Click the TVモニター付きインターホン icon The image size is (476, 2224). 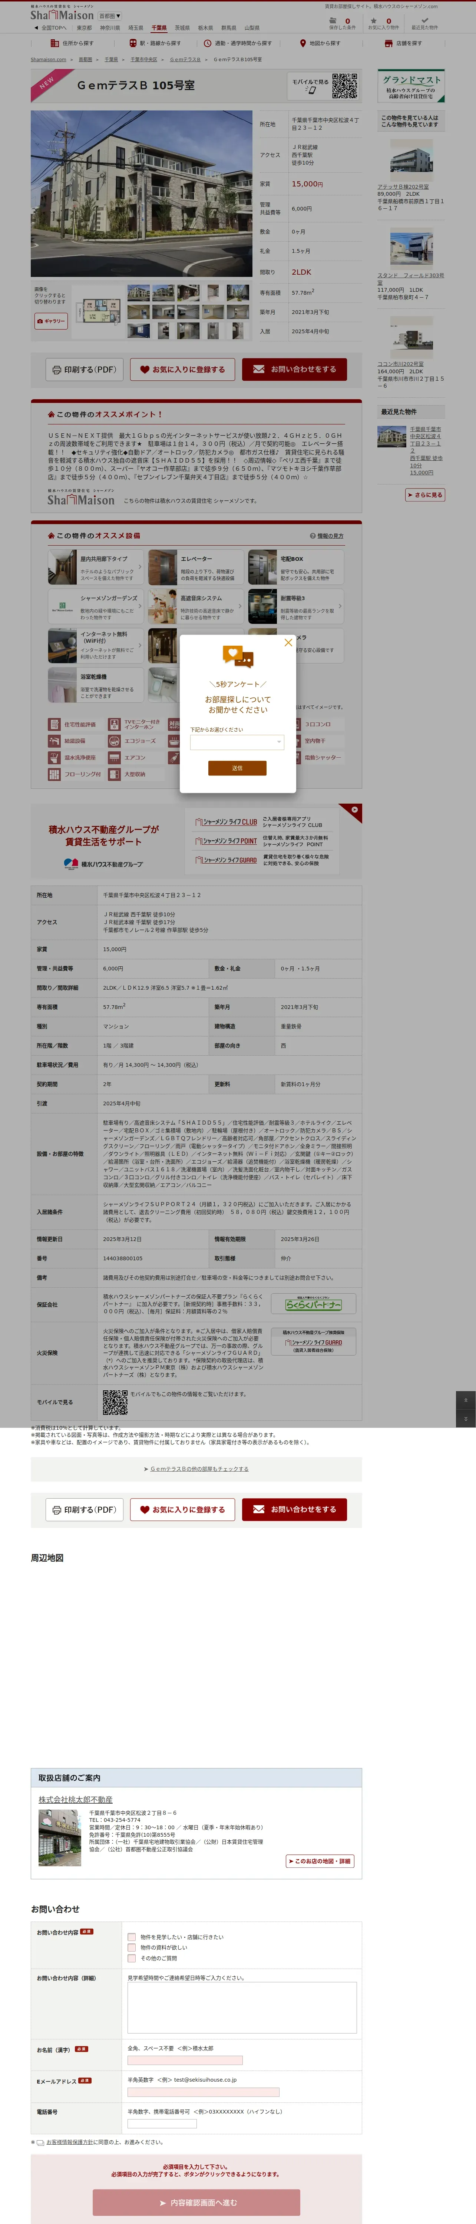point(114,724)
